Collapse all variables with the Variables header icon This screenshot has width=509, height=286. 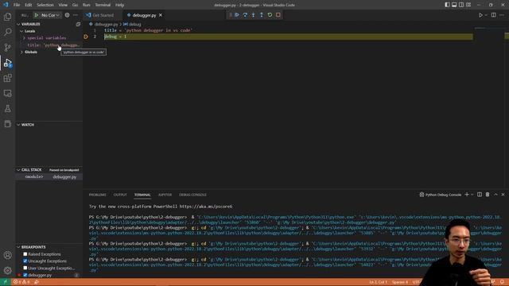pos(78,24)
